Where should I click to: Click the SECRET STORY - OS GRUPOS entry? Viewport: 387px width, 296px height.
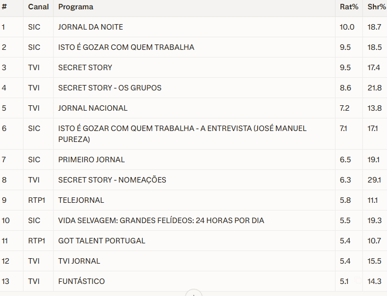pos(109,88)
